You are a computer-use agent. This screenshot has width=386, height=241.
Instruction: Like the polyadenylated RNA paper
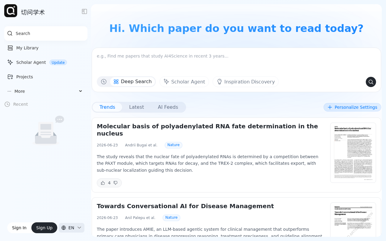[103, 183]
